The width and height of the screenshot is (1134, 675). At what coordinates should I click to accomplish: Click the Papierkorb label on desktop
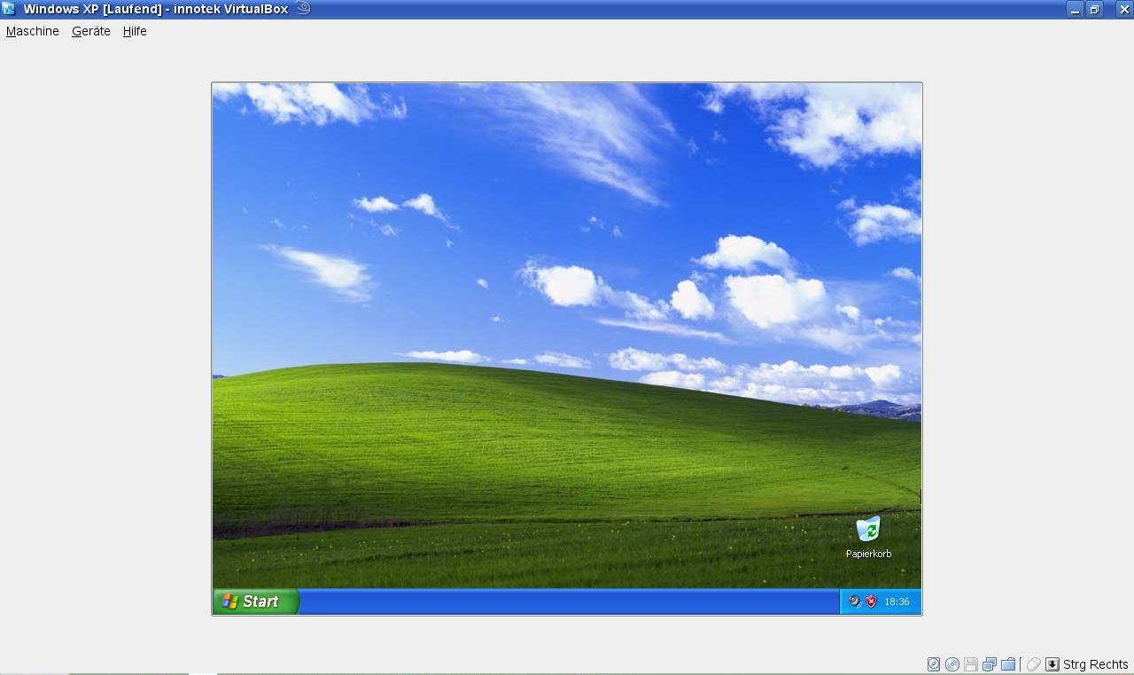[868, 554]
